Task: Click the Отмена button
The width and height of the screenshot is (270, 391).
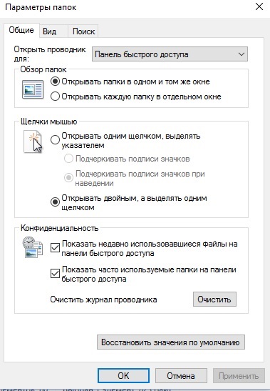Action: pos(181,375)
